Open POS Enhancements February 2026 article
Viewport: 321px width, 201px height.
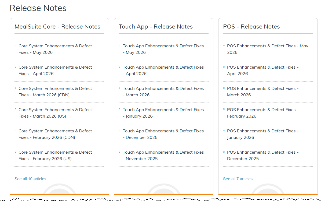263,113
